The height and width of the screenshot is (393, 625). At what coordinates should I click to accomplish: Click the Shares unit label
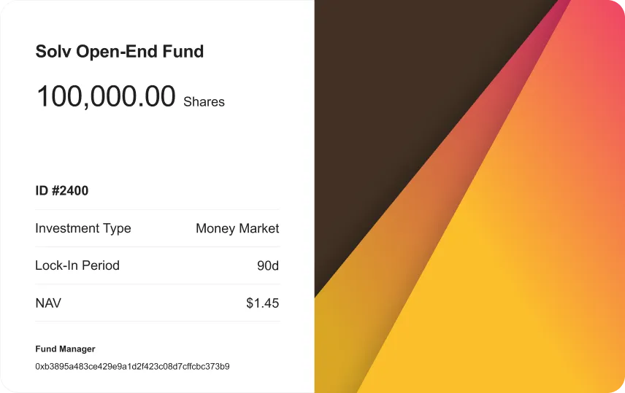coord(204,102)
